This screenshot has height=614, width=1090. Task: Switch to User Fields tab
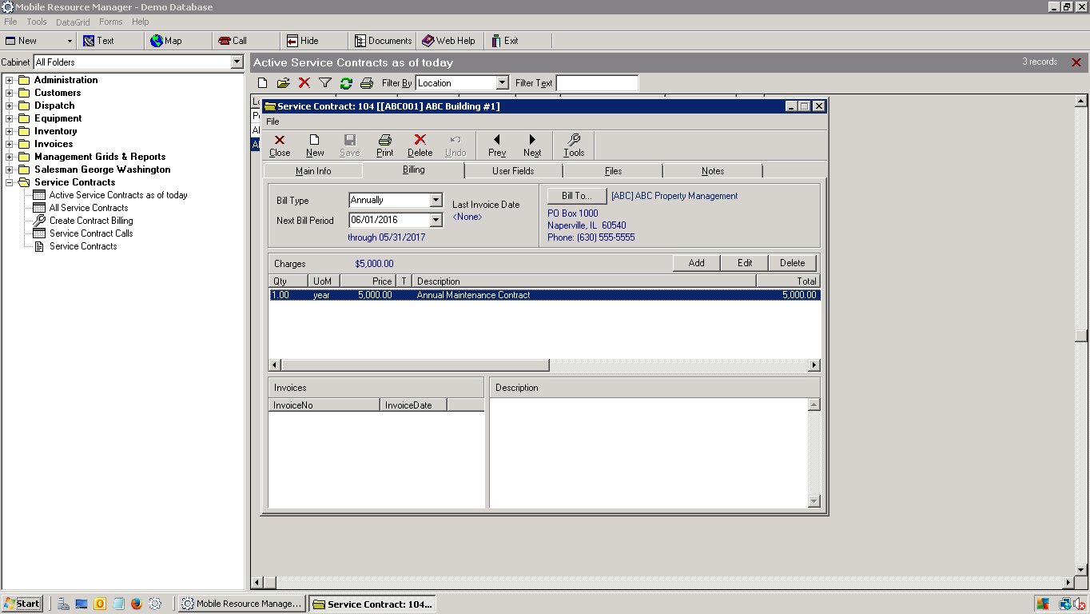513,171
